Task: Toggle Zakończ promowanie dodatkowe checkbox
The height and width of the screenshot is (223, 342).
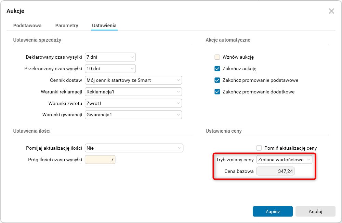Action: coord(217,92)
